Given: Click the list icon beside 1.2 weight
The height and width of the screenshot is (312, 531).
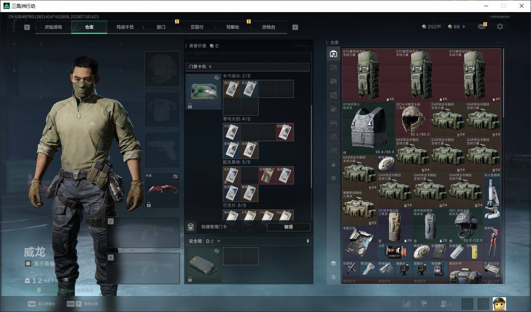Looking at the screenshot, I should tap(65, 280).
